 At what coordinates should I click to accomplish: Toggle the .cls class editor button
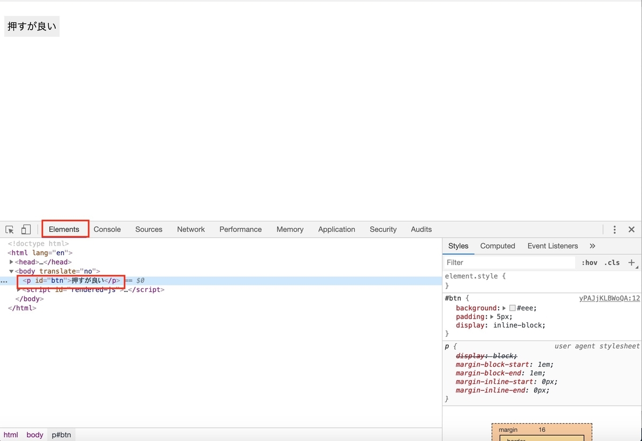[612, 262]
